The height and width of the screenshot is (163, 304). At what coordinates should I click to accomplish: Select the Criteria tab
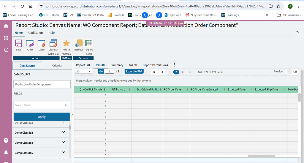point(57,66)
